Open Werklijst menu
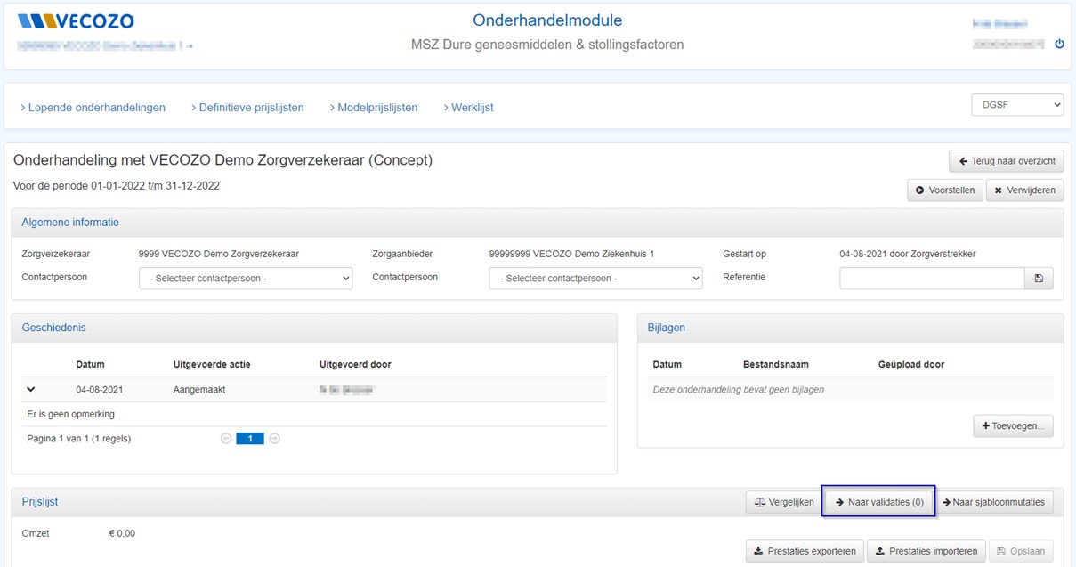This screenshot has height=567, width=1076. [x=468, y=108]
